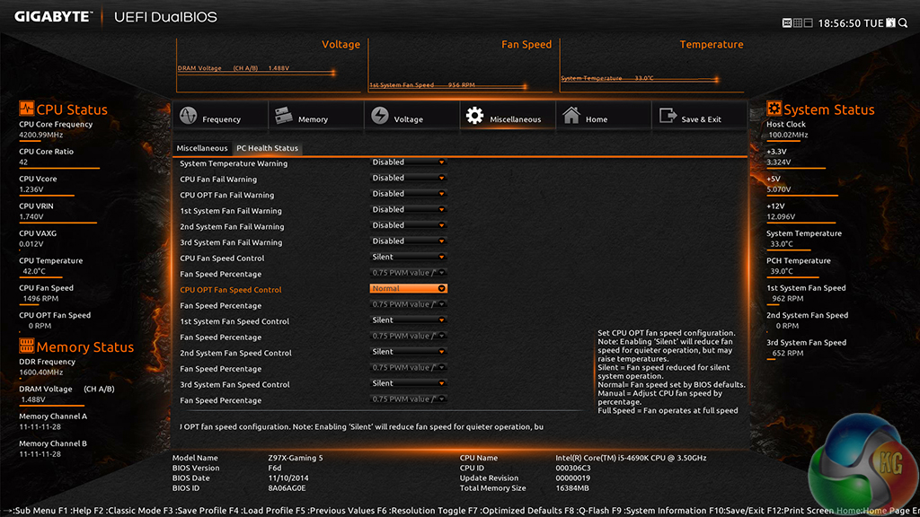920x517 pixels.
Task: Open the CPU Fan Fail Warning dropdown
Action: 409,179
